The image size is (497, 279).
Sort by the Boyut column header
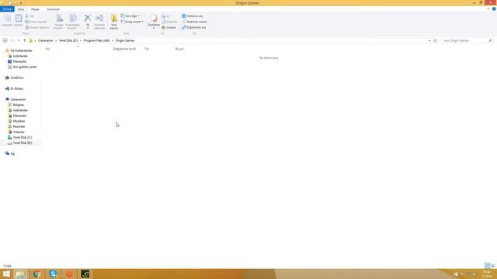click(x=179, y=49)
